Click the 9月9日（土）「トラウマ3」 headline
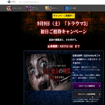This screenshot has width=105, height=105. click(62, 23)
